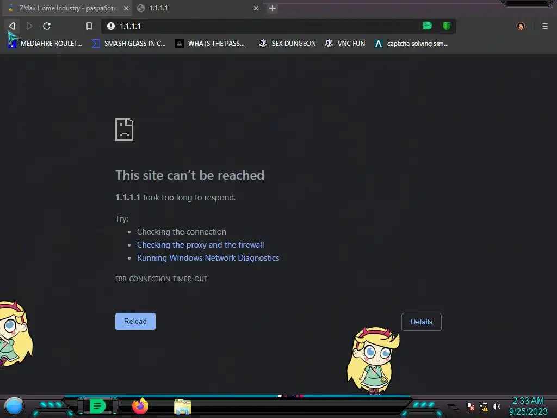557x418 pixels.
Task: Reload page with the toolbar refresh icon
Action: click(47, 26)
